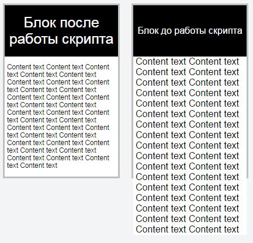Click the gray page background below left block
Screen dimensions: 253x243
[x=61, y=210]
